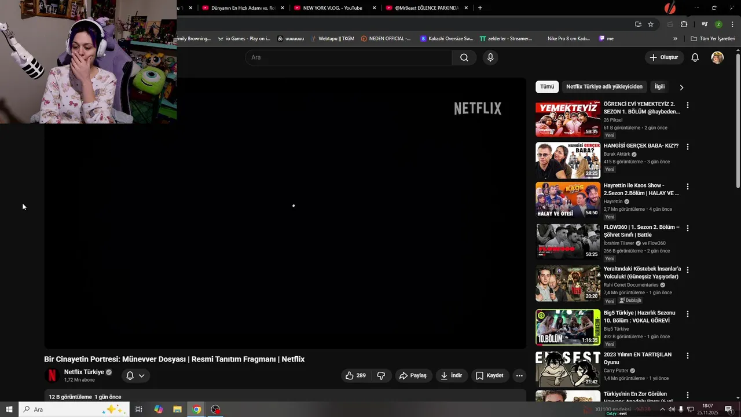Open Carry Potter 2023 Yılının thumbnail

point(568,369)
